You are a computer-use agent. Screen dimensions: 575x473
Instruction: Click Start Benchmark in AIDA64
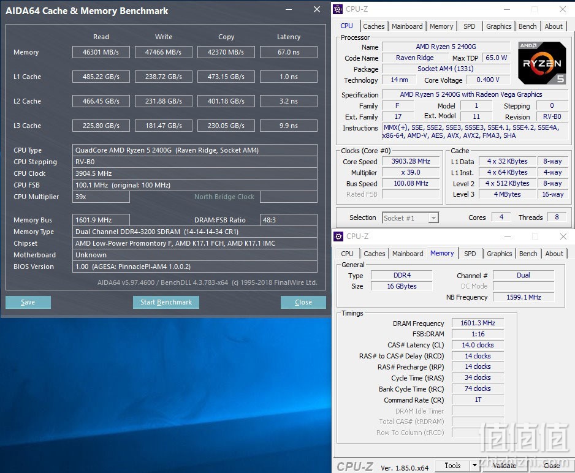(166, 302)
